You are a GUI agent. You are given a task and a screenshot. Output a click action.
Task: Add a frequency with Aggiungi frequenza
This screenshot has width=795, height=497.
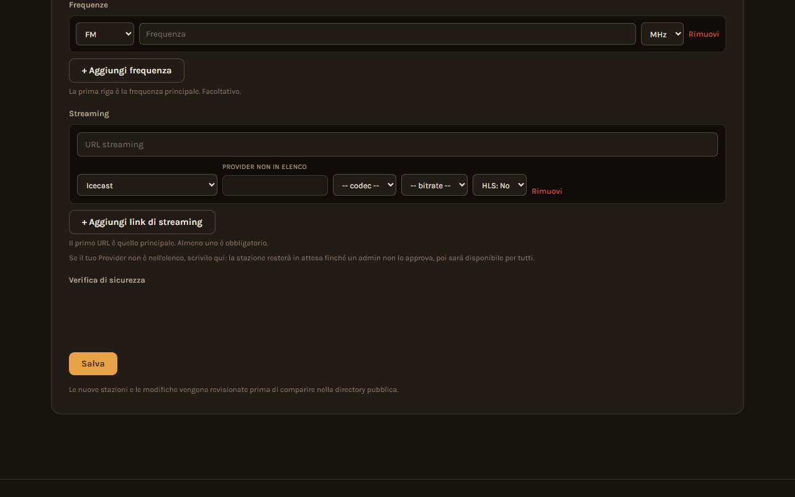coord(127,70)
